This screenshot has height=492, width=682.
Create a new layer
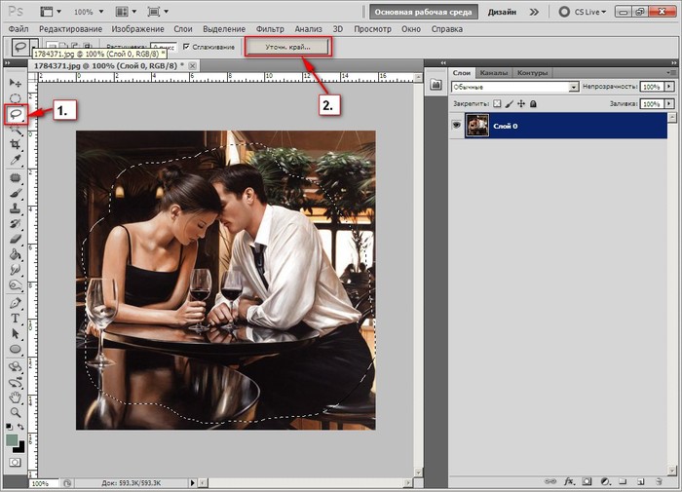point(641,481)
